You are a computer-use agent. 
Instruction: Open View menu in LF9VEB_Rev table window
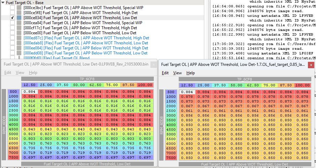[x=20, y=73]
